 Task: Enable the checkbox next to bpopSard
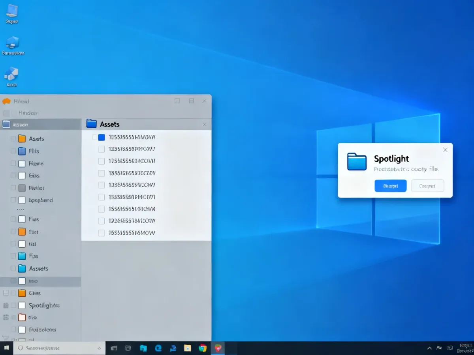[x=13, y=200]
